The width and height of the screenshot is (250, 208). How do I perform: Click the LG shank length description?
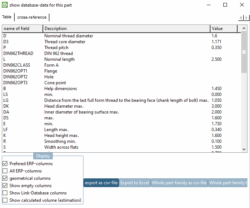(126, 100)
